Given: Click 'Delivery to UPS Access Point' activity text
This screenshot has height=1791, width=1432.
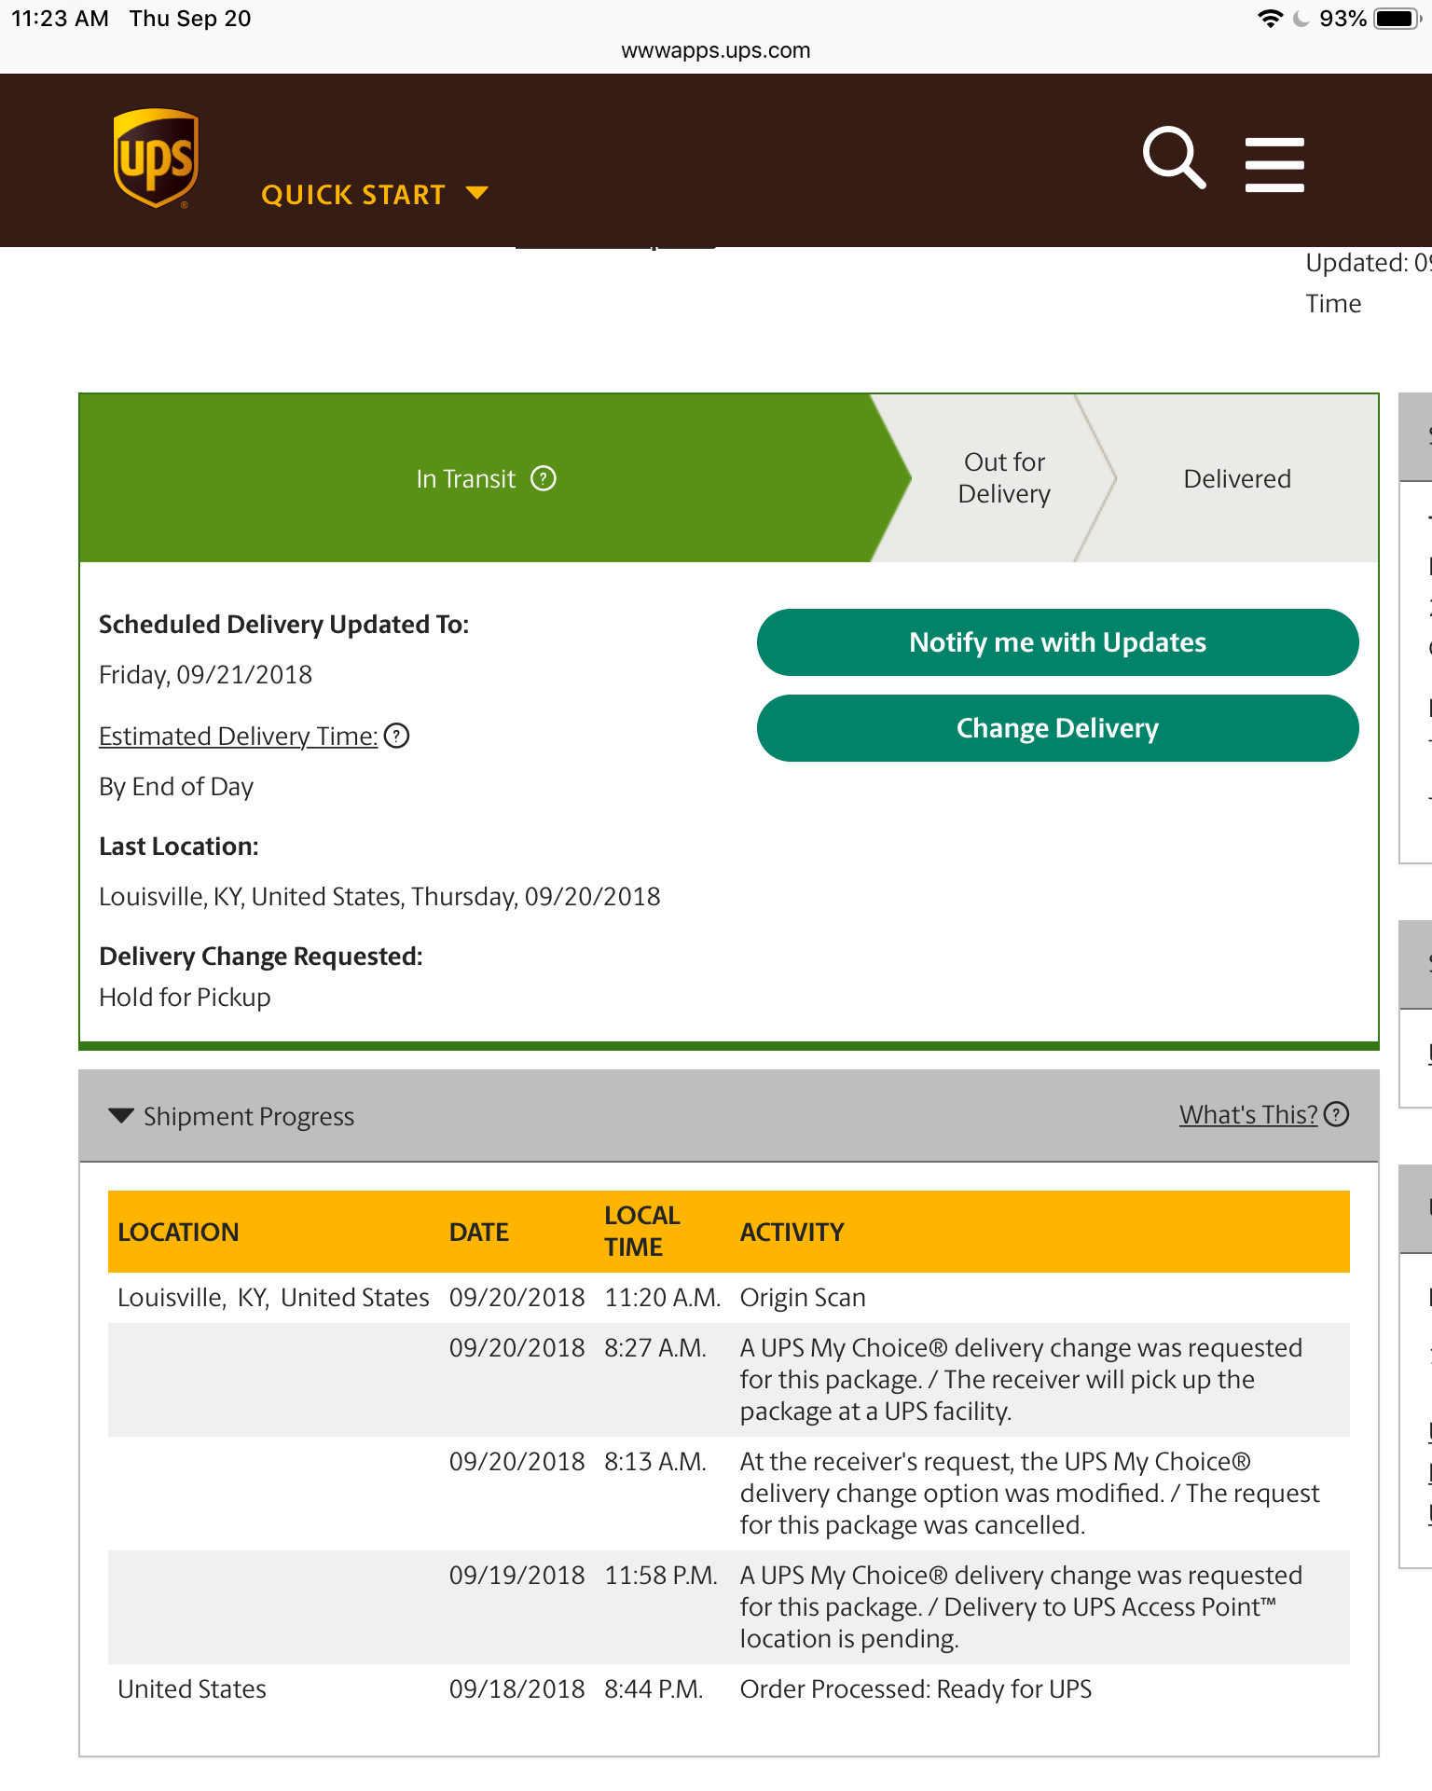Looking at the screenshot, I should pos(1109,1606).
